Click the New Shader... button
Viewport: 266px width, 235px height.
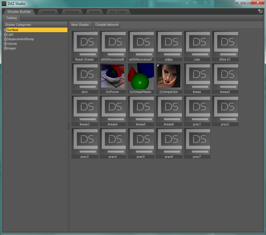click(x=81, y=25)
